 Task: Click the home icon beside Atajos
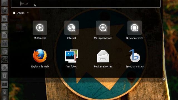(x=14, y=13)
